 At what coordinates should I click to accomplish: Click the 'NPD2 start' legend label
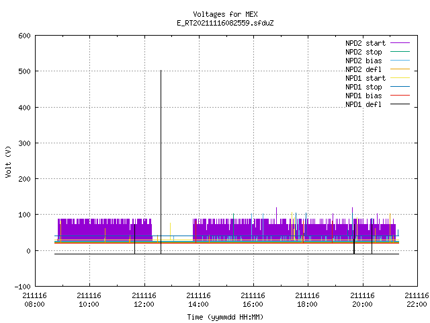365,43
